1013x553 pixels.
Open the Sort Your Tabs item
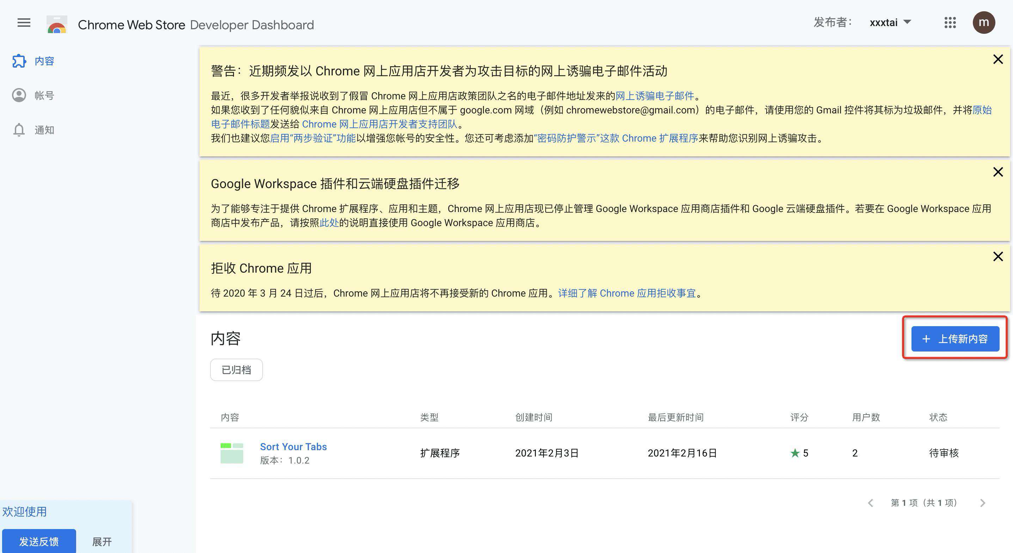pyautogui.click(x=293, y=447)
